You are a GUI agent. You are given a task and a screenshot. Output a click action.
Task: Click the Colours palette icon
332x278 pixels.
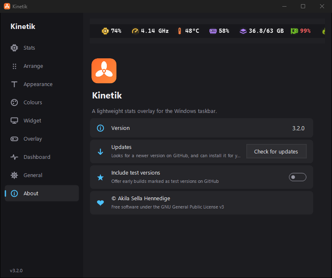tap(14, 103)
